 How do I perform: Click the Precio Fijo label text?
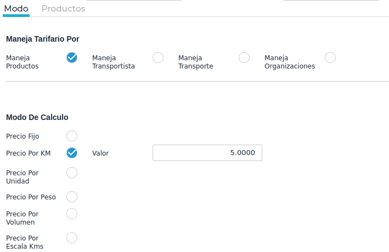[22, 136]
